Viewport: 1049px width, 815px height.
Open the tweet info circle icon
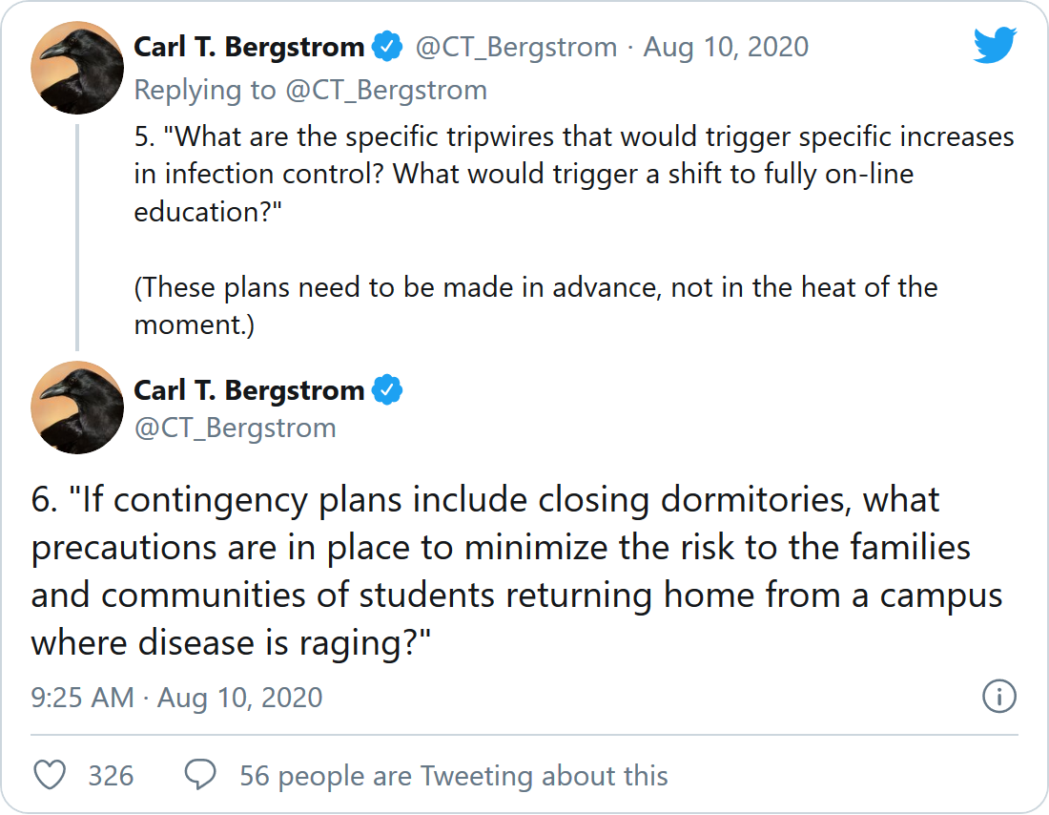pos(998,697)
